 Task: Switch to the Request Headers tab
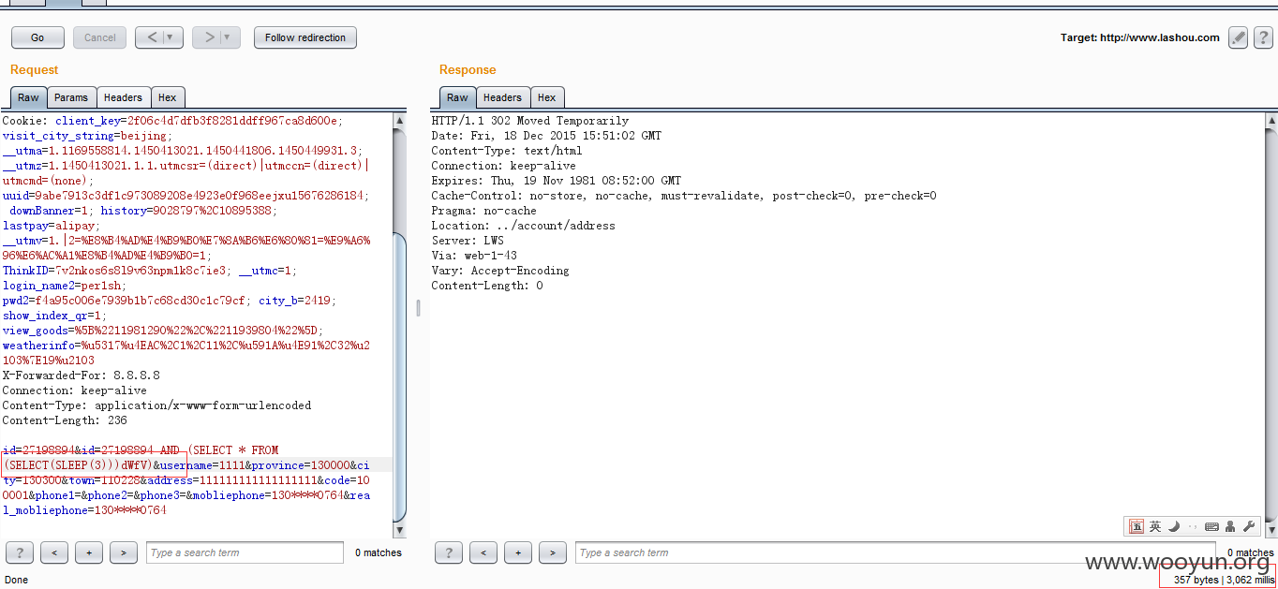click(123, 97)
